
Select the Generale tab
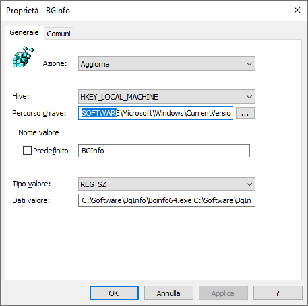(24, 32)
